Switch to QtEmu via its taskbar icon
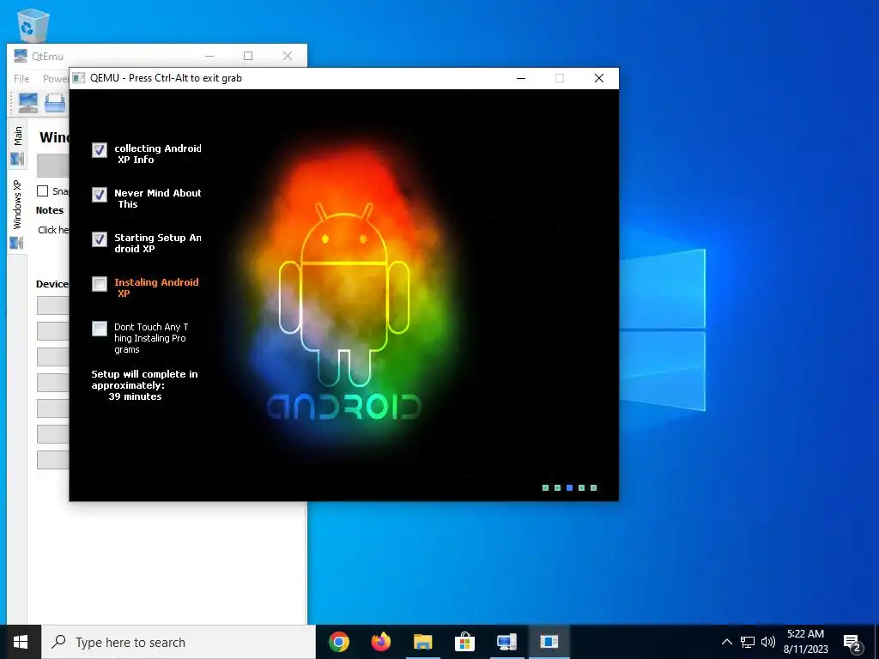The height and width of the screenshot is (659, 879). coord(506,642)
